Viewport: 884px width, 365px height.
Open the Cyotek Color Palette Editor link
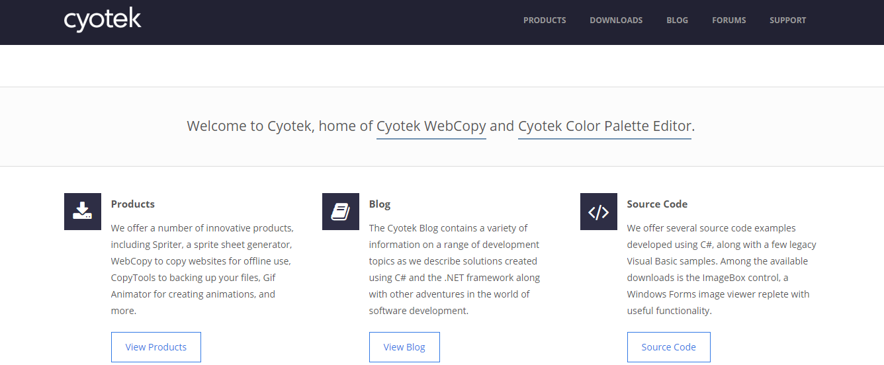click(x=605, y=126)
